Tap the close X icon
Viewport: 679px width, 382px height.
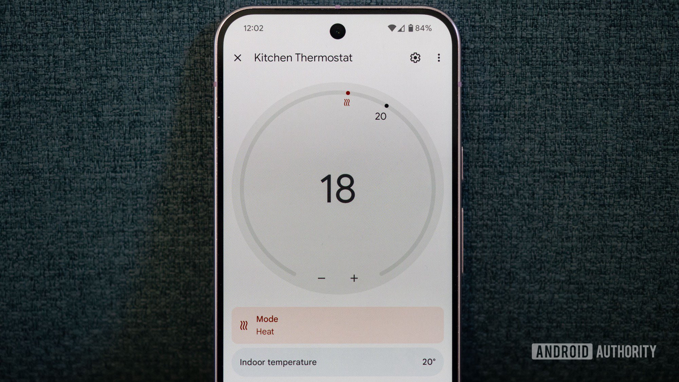coord(238,57)
